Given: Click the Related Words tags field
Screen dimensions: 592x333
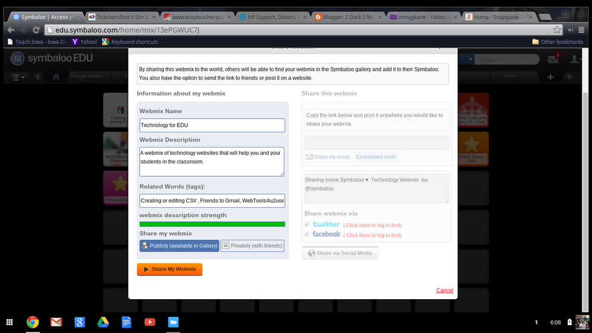Looking at the screenshot, I should point(212,201).
